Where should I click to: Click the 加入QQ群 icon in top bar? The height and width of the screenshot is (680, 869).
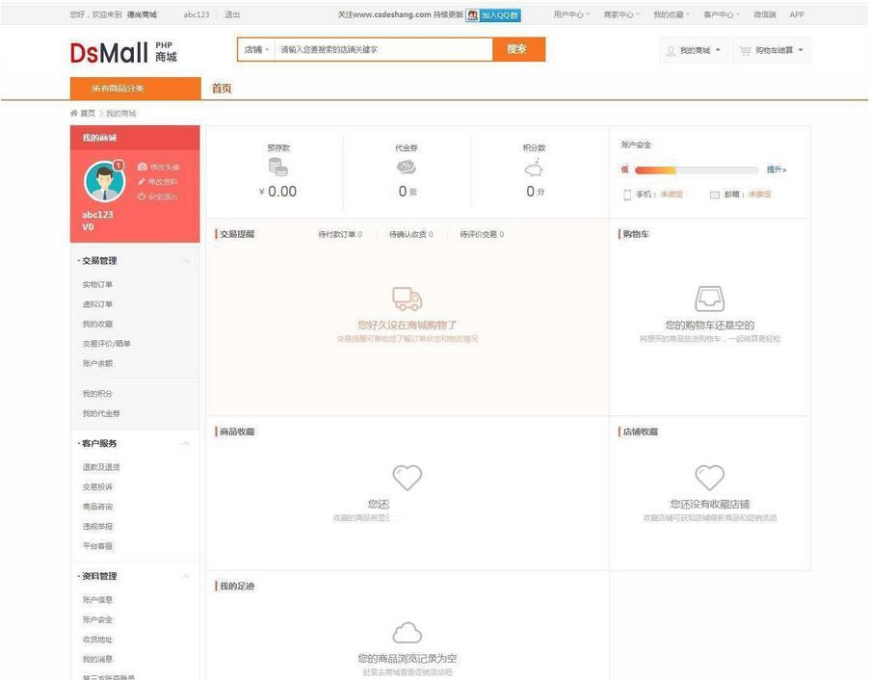pos(472,14)
